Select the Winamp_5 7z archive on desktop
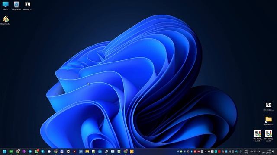 [27, 6]
